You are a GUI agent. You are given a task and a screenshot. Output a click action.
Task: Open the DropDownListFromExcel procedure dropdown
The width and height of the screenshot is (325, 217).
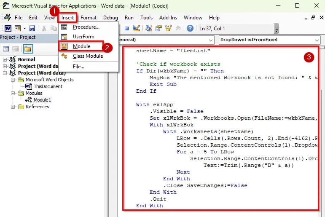[317, 40]
